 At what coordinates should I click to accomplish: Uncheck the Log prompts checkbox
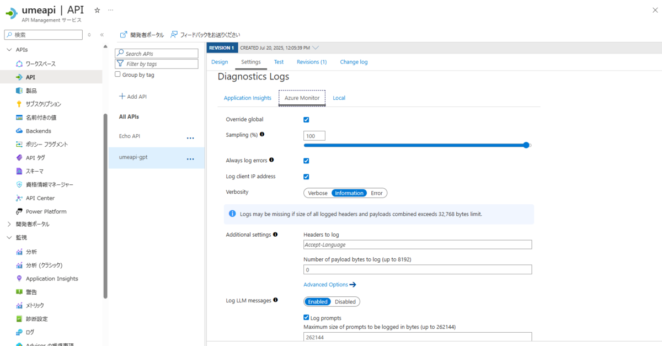pyautogui.click(x=306, y=318)
